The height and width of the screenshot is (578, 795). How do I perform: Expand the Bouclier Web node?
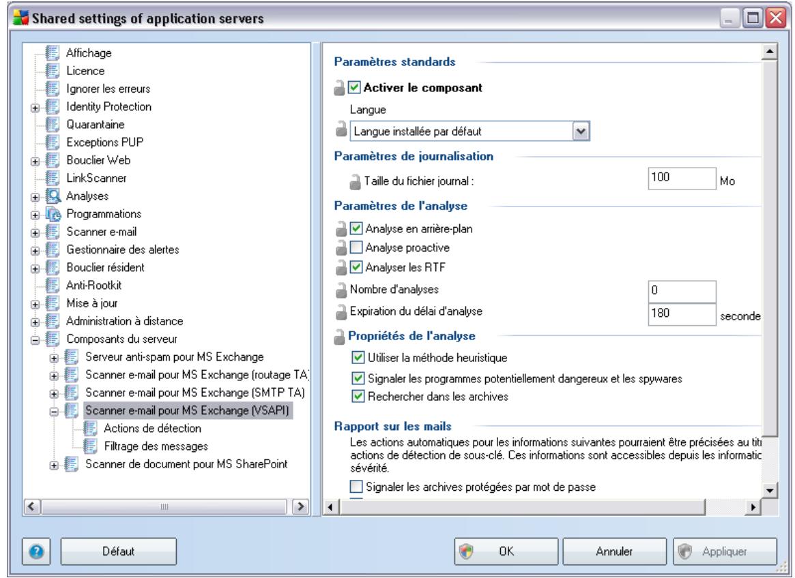pos(35,162)
